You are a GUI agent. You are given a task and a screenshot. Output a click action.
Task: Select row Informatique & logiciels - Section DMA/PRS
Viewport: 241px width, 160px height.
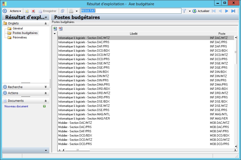point(146,85)
